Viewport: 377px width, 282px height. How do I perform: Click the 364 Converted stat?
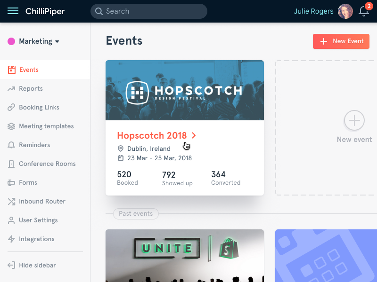[x=226, y=178]
